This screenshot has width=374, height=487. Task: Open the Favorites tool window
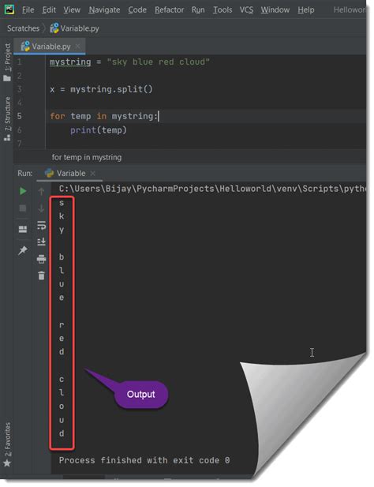(x=7, y=444)
